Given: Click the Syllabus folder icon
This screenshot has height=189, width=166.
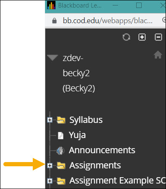Looking at the screenshot, I should click(61, 120).
